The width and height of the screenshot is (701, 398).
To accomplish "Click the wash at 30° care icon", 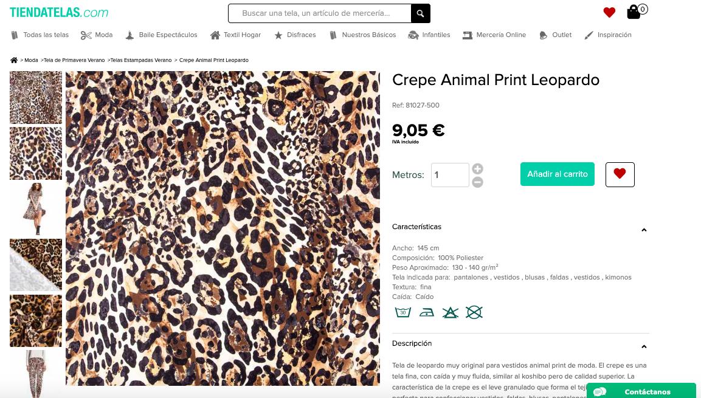I will point(402,312).
